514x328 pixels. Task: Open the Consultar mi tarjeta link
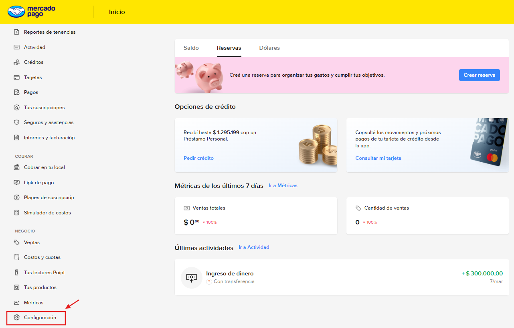click(378, 158)
